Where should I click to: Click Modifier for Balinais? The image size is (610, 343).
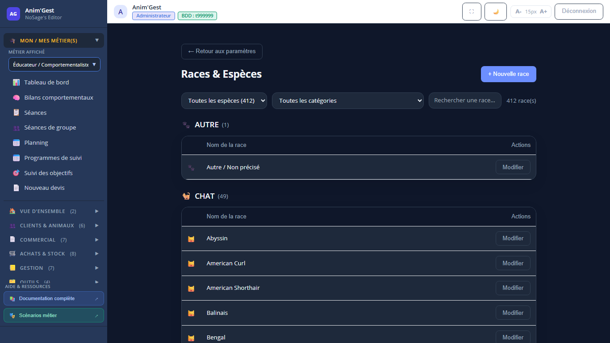point(513,313)
